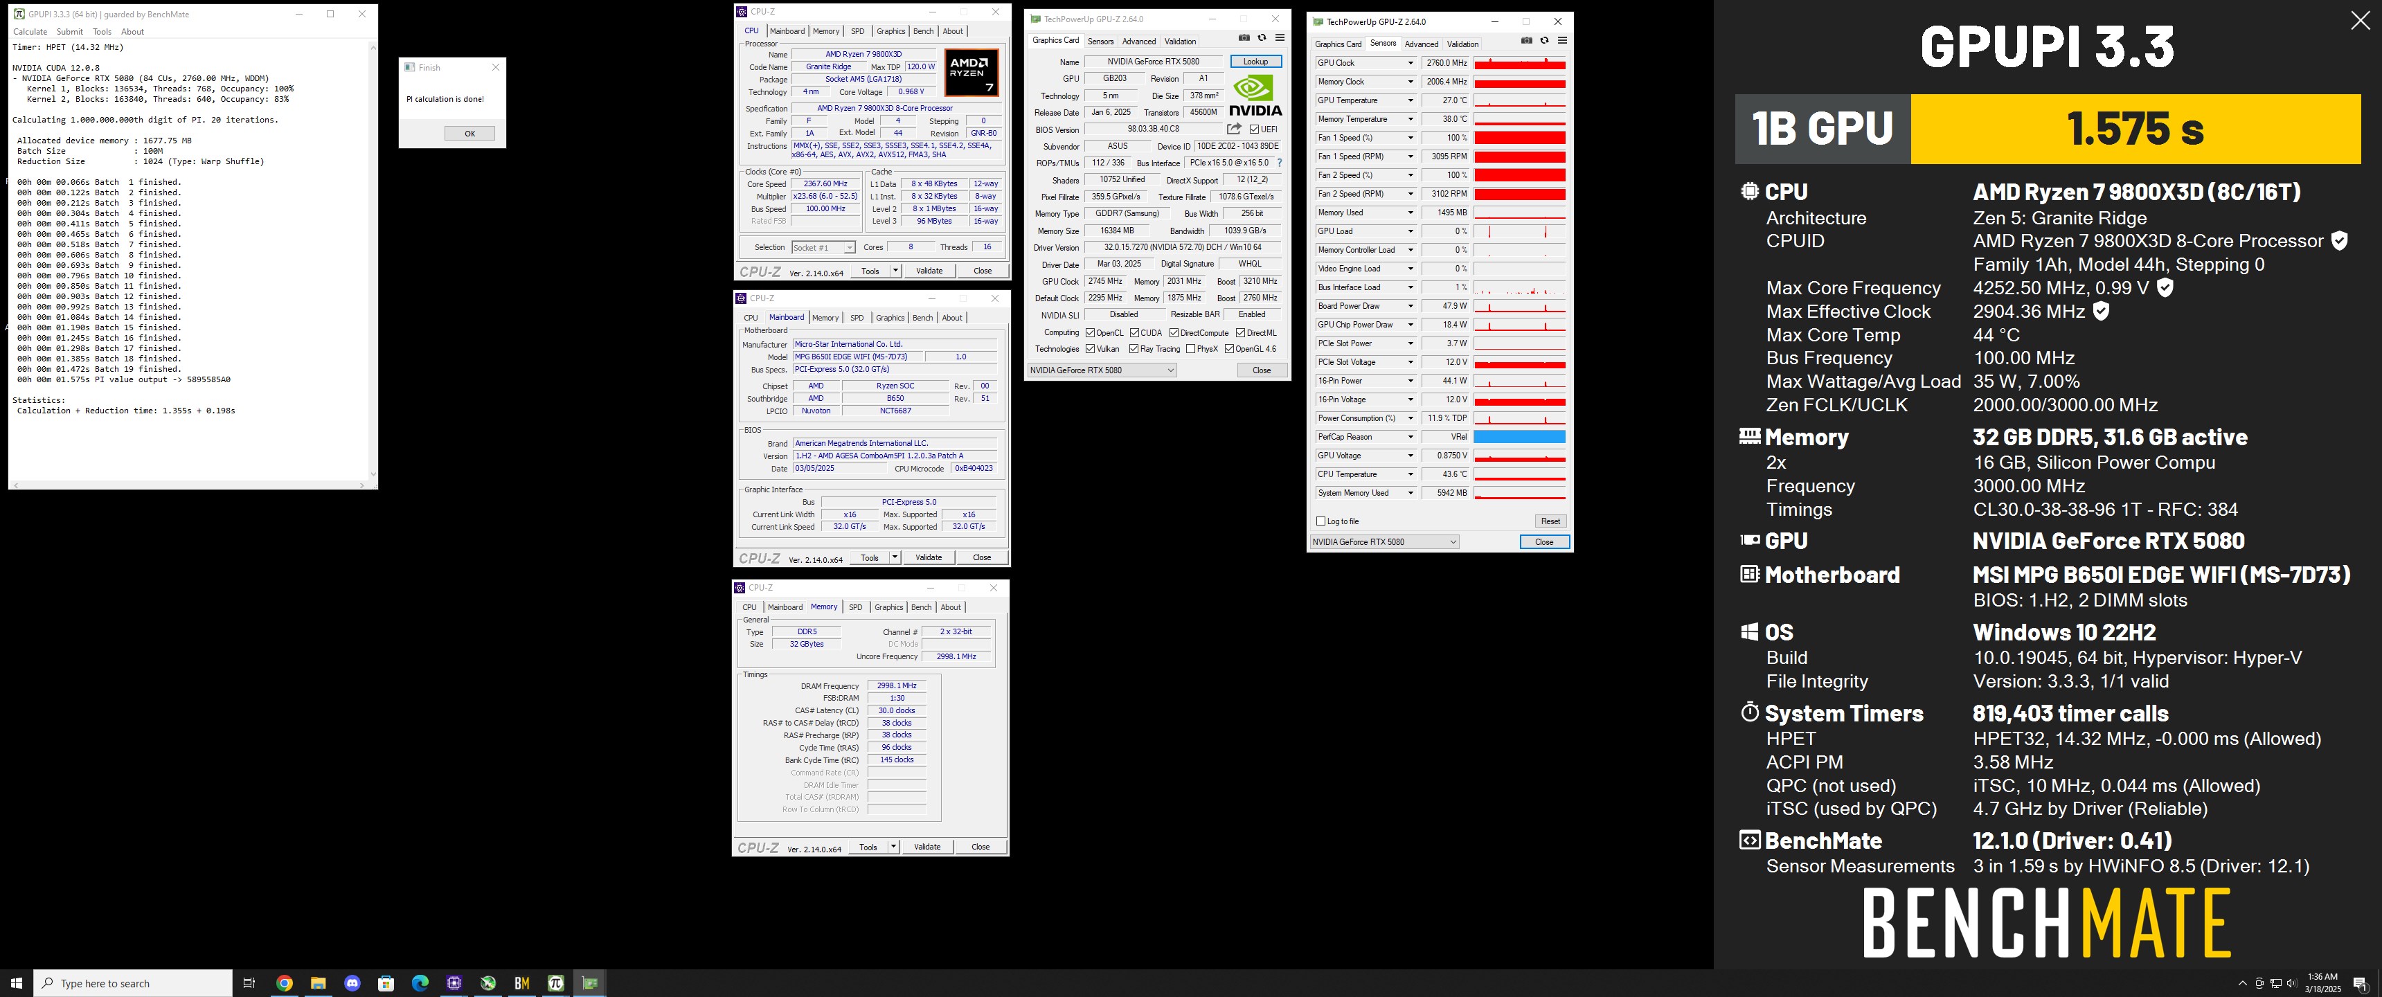This screenshot has width=2382, height=997.
Task: Click Validate in the CPU-Z Mainboard window
Action: click(x=927, y=557)
